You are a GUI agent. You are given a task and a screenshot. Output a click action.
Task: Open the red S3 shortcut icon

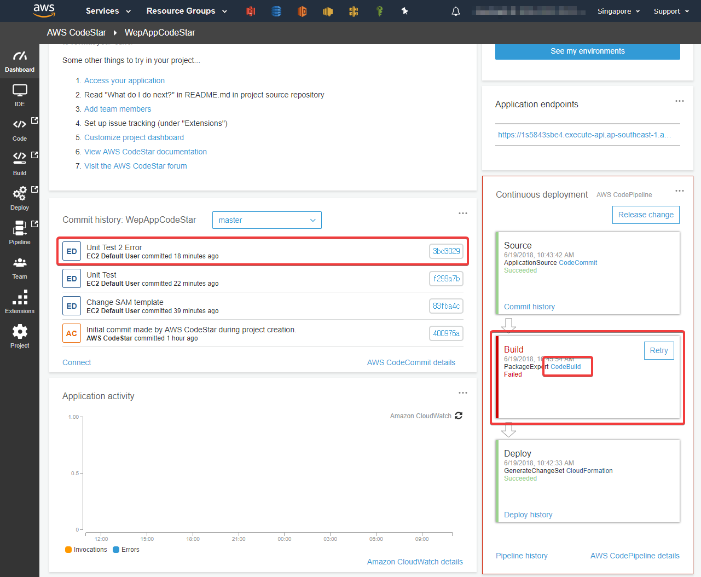(x=251, y=11)
